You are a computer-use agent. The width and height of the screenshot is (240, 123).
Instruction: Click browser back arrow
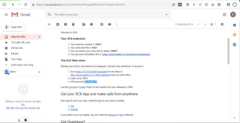[13, 5]
